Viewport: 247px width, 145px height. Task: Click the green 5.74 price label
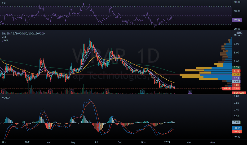coord(236,67)
